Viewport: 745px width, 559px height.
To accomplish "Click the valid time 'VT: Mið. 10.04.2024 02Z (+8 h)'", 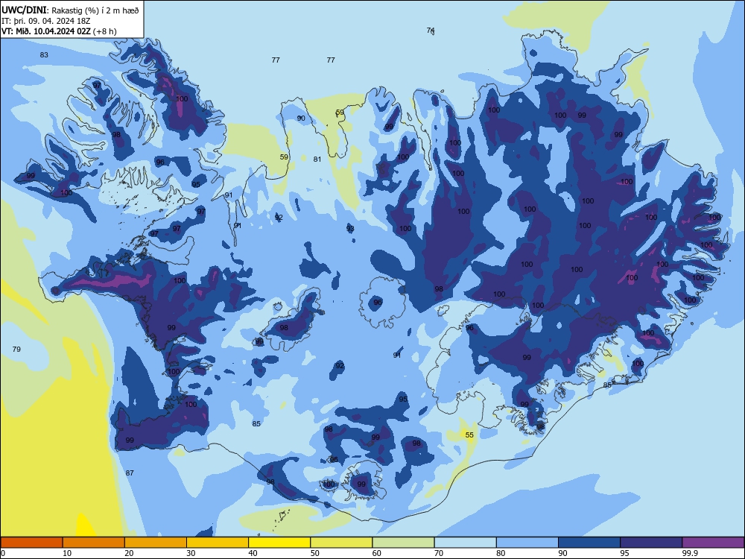I will click(59, 31).
